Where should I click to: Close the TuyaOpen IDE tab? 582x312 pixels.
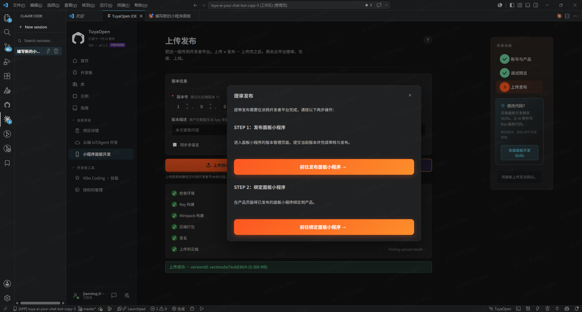coord(141,16)
